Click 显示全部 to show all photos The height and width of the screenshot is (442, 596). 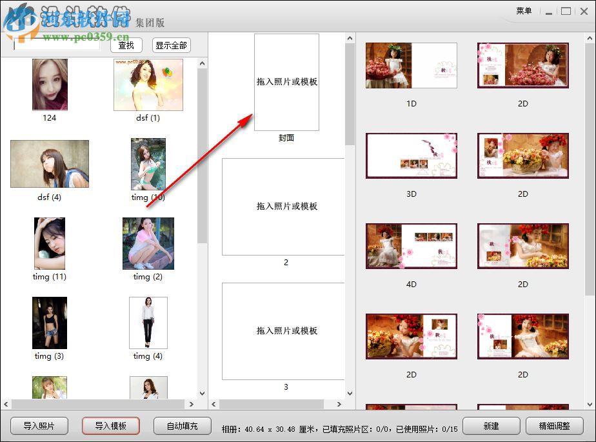[x=170, y=45]
